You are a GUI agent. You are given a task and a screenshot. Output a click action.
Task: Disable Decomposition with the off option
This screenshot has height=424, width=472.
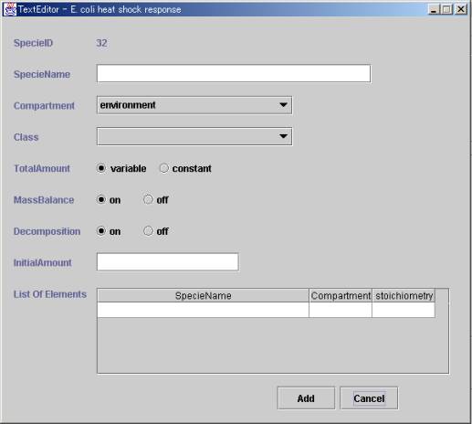tap(148, 231)
